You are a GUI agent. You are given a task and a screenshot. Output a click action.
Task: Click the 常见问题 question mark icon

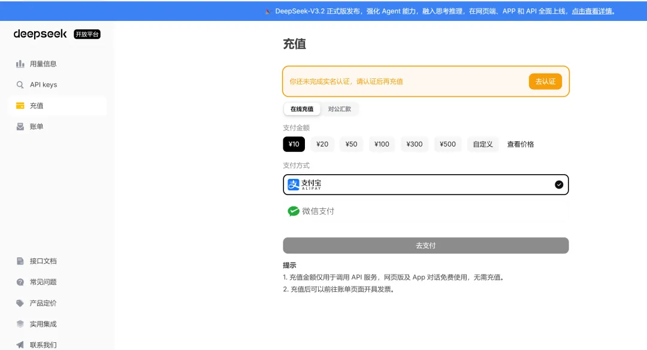tap(20, 282)
